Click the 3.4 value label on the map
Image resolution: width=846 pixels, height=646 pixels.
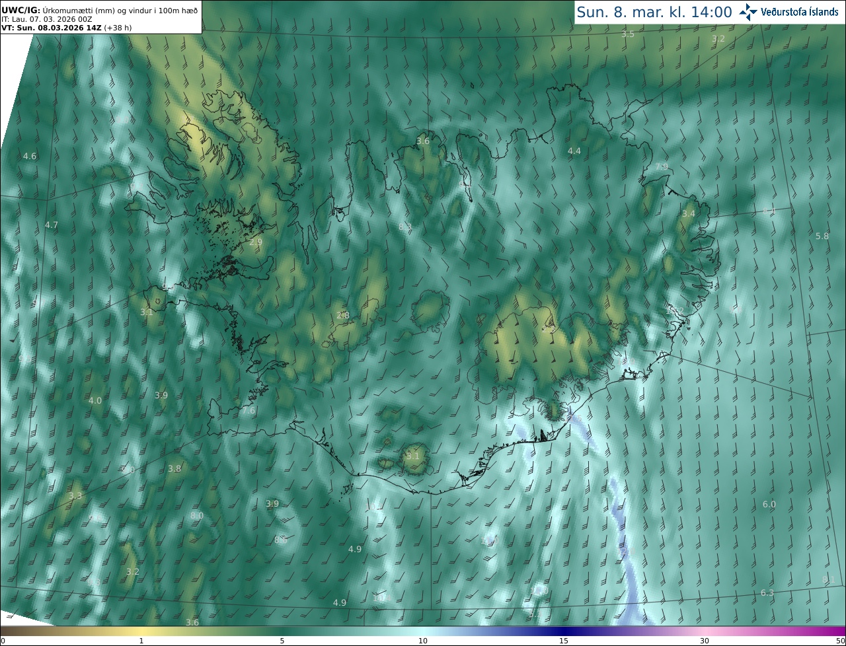pos(689,214)
